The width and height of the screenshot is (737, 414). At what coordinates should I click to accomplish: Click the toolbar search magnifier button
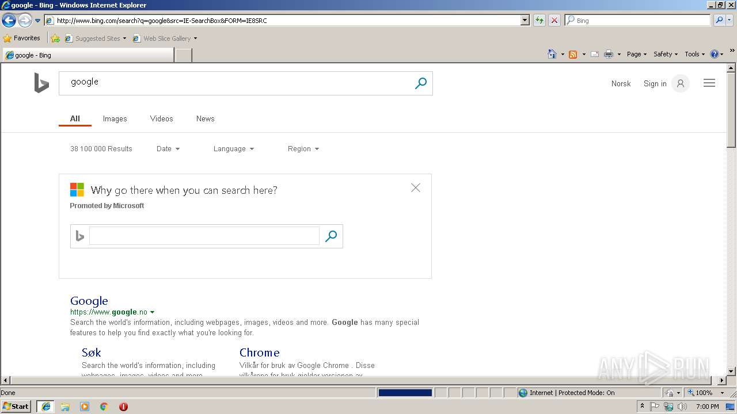click(x=719, y=20)
